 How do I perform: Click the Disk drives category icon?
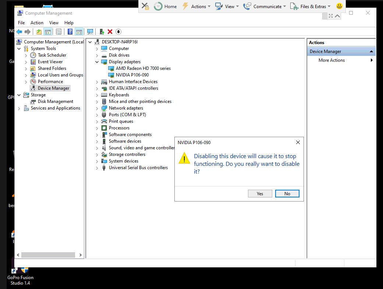point(104,56)
